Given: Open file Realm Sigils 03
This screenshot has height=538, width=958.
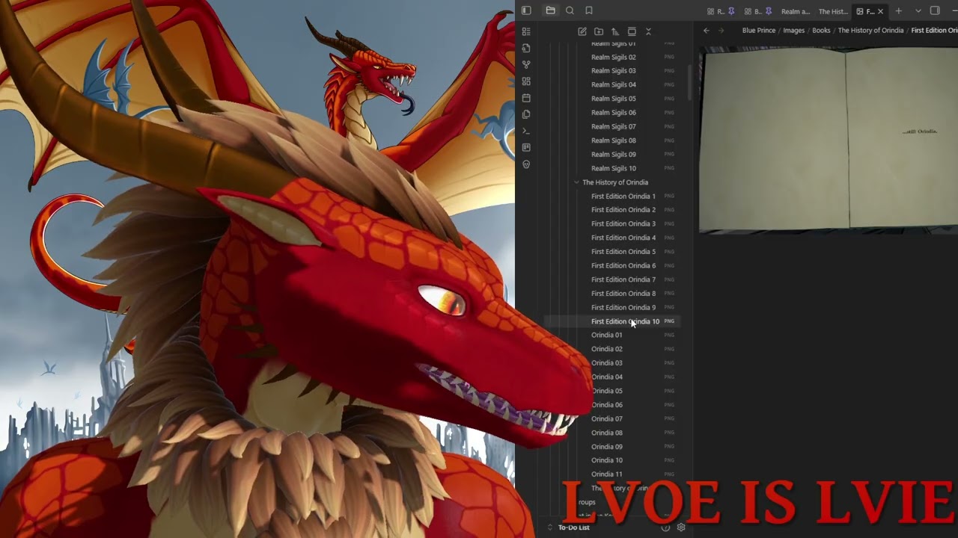Looking at the screenshot, I should pyautogui.click(x=614, y=71).
